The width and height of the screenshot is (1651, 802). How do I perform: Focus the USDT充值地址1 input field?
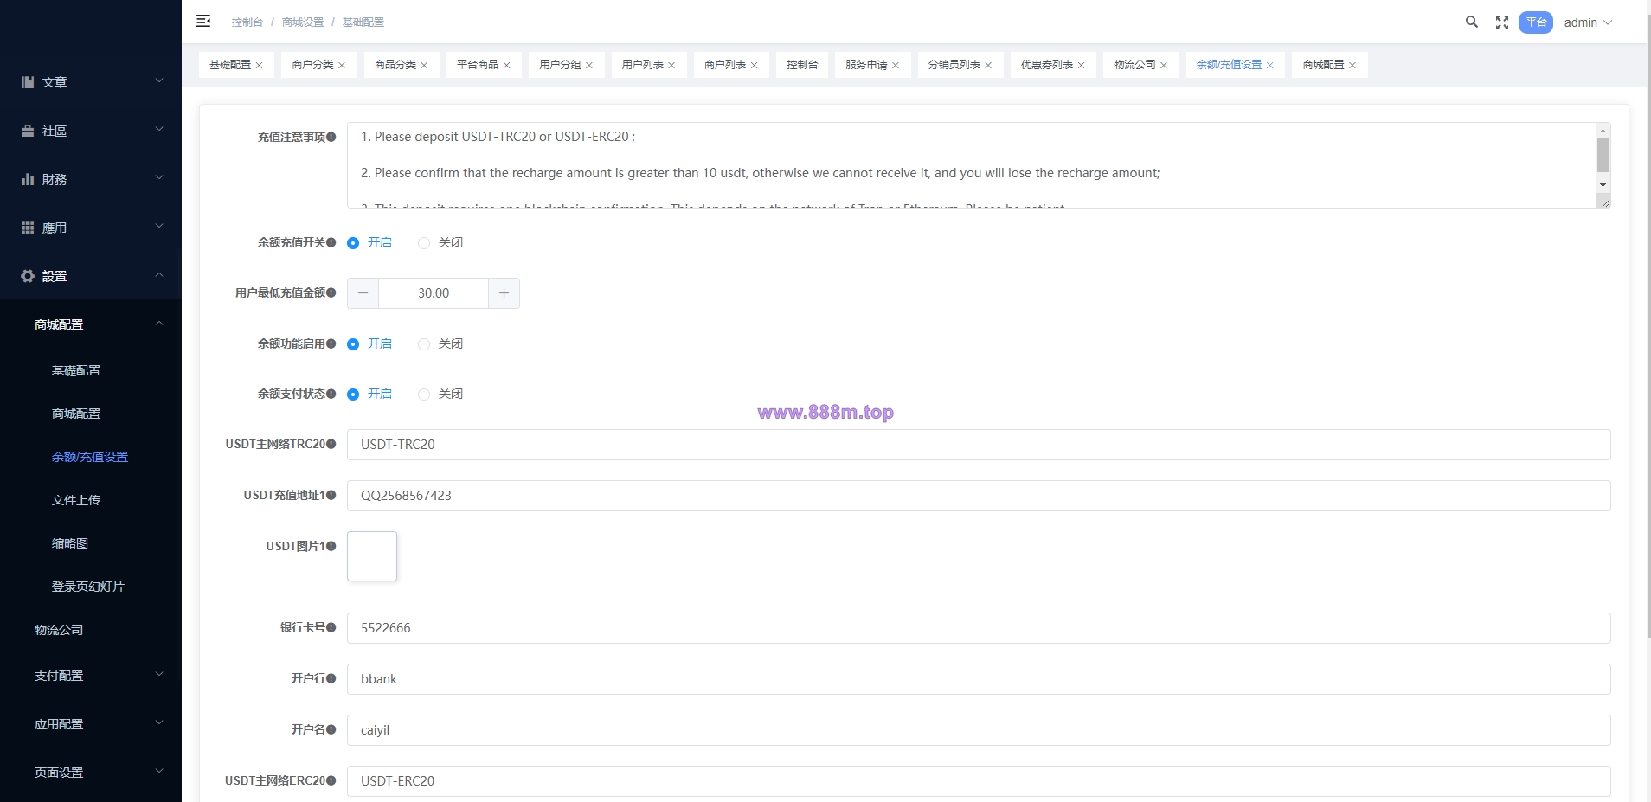pyautogui.click(x=979, y=496)
